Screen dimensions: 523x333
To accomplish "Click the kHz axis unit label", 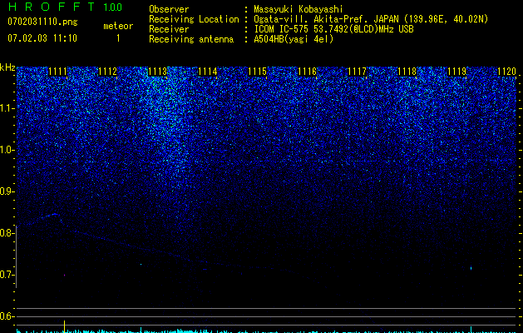I will pyautogui.click(x=7, y=67).
